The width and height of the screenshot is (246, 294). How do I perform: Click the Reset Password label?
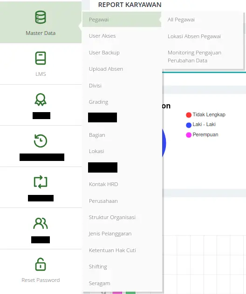point(41,280)
